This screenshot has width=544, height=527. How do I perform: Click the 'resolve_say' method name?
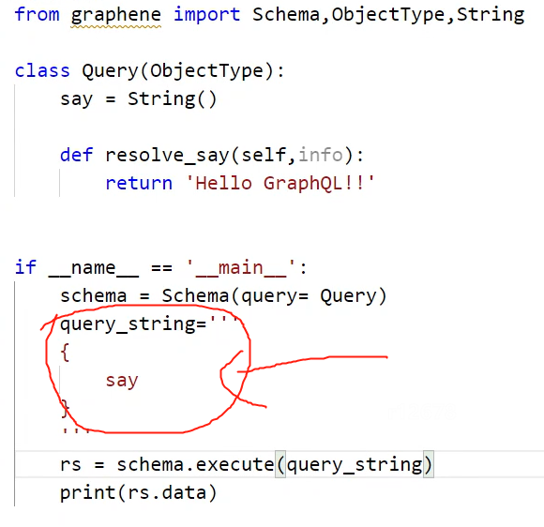pos(167,155)
